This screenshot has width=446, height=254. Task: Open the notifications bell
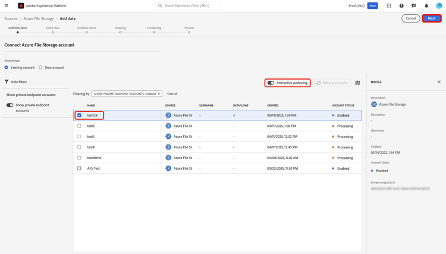(x=426, y=6)
